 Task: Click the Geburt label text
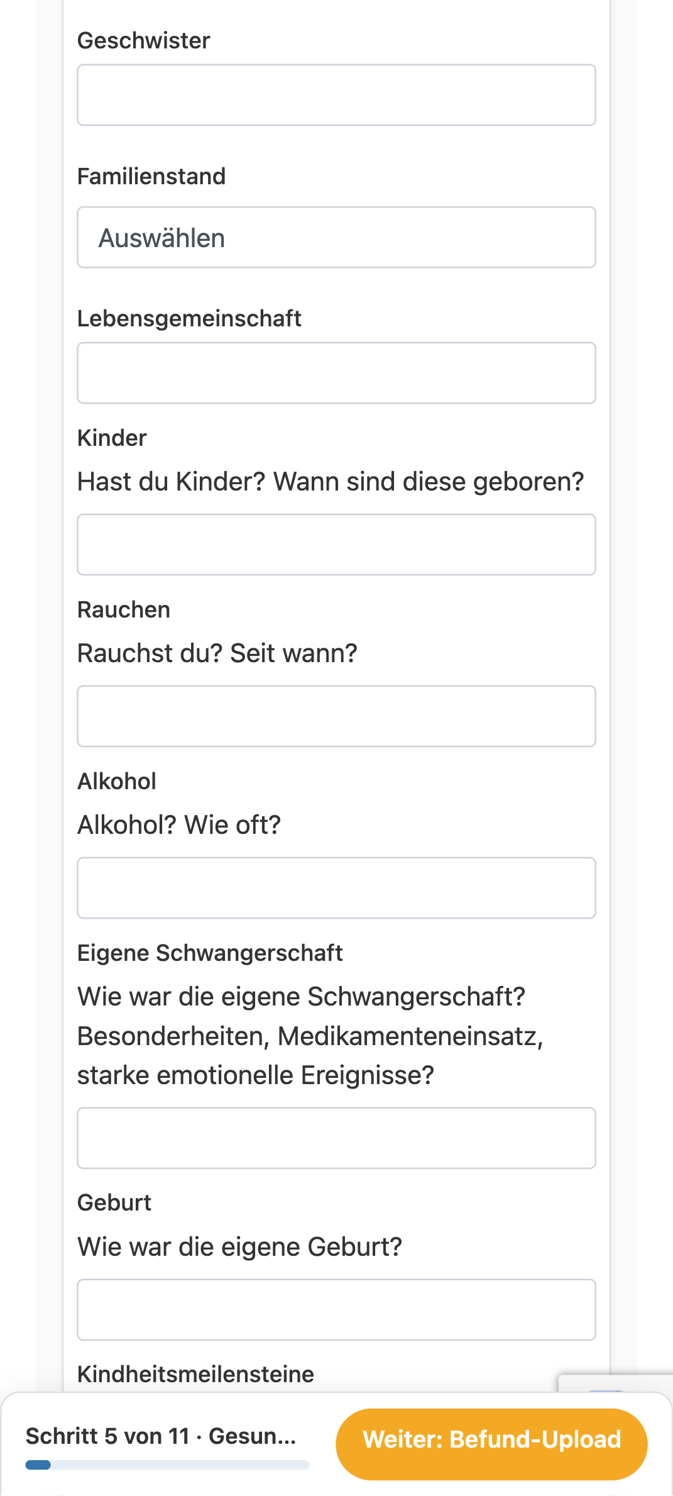tap(114, 1203)
